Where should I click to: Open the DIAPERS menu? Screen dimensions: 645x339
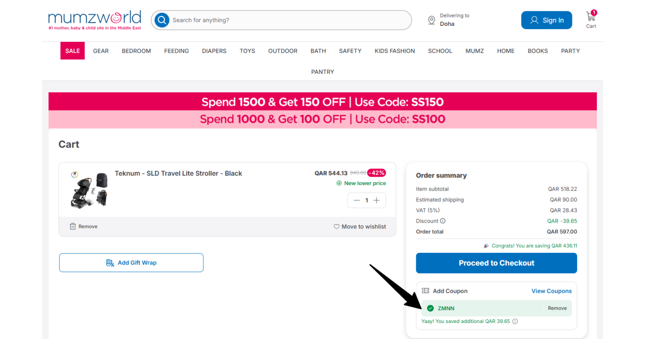(214, 51)
